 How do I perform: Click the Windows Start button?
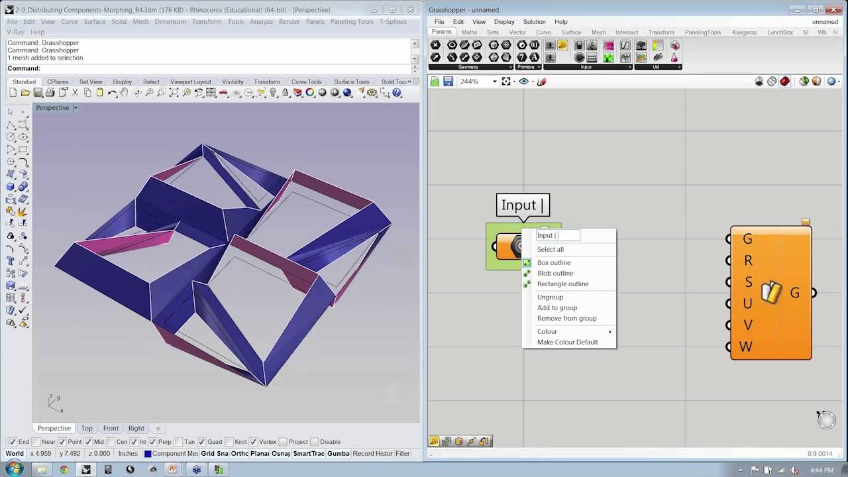point(13,469)
